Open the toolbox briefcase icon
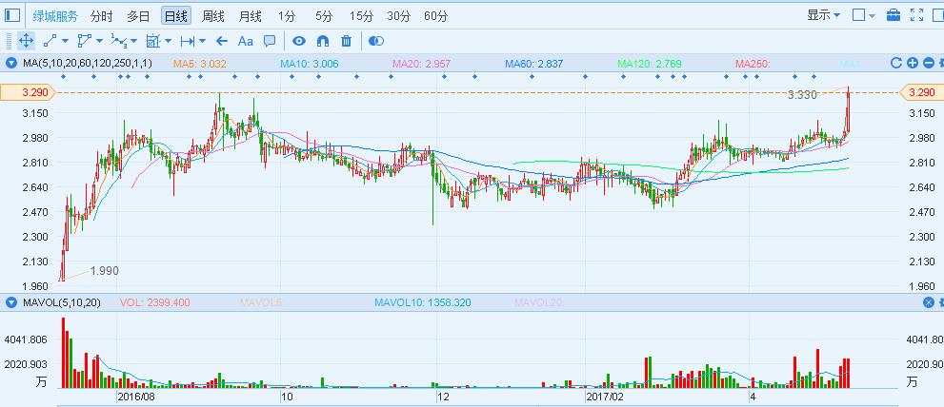 point(894,15)
